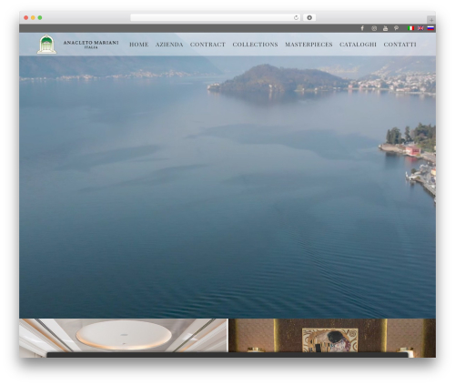
Task: Click the browser download icon button
Action: [x=309, y=17]
